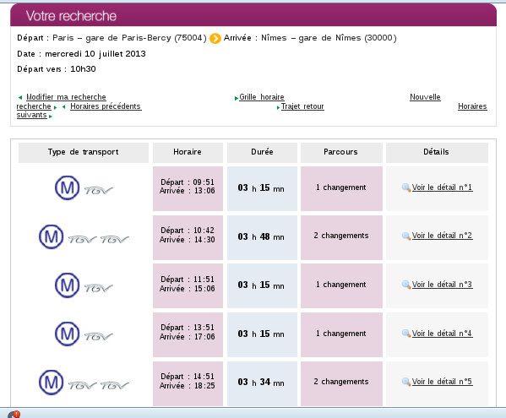Click the Metro M icon in the 13:51 row
Screen dimensions: 506x418
[67, 334]
